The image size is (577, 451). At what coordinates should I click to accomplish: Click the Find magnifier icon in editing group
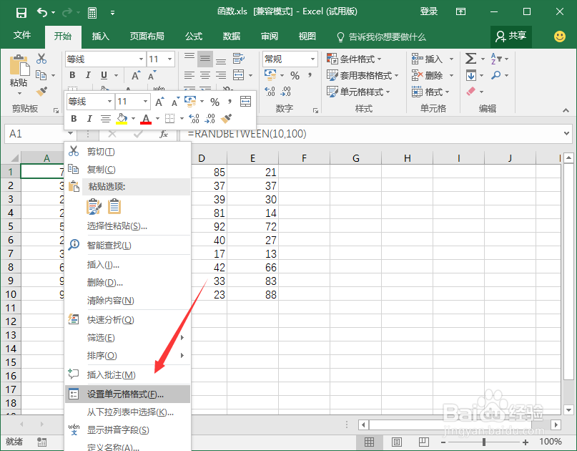click(495, 75)
